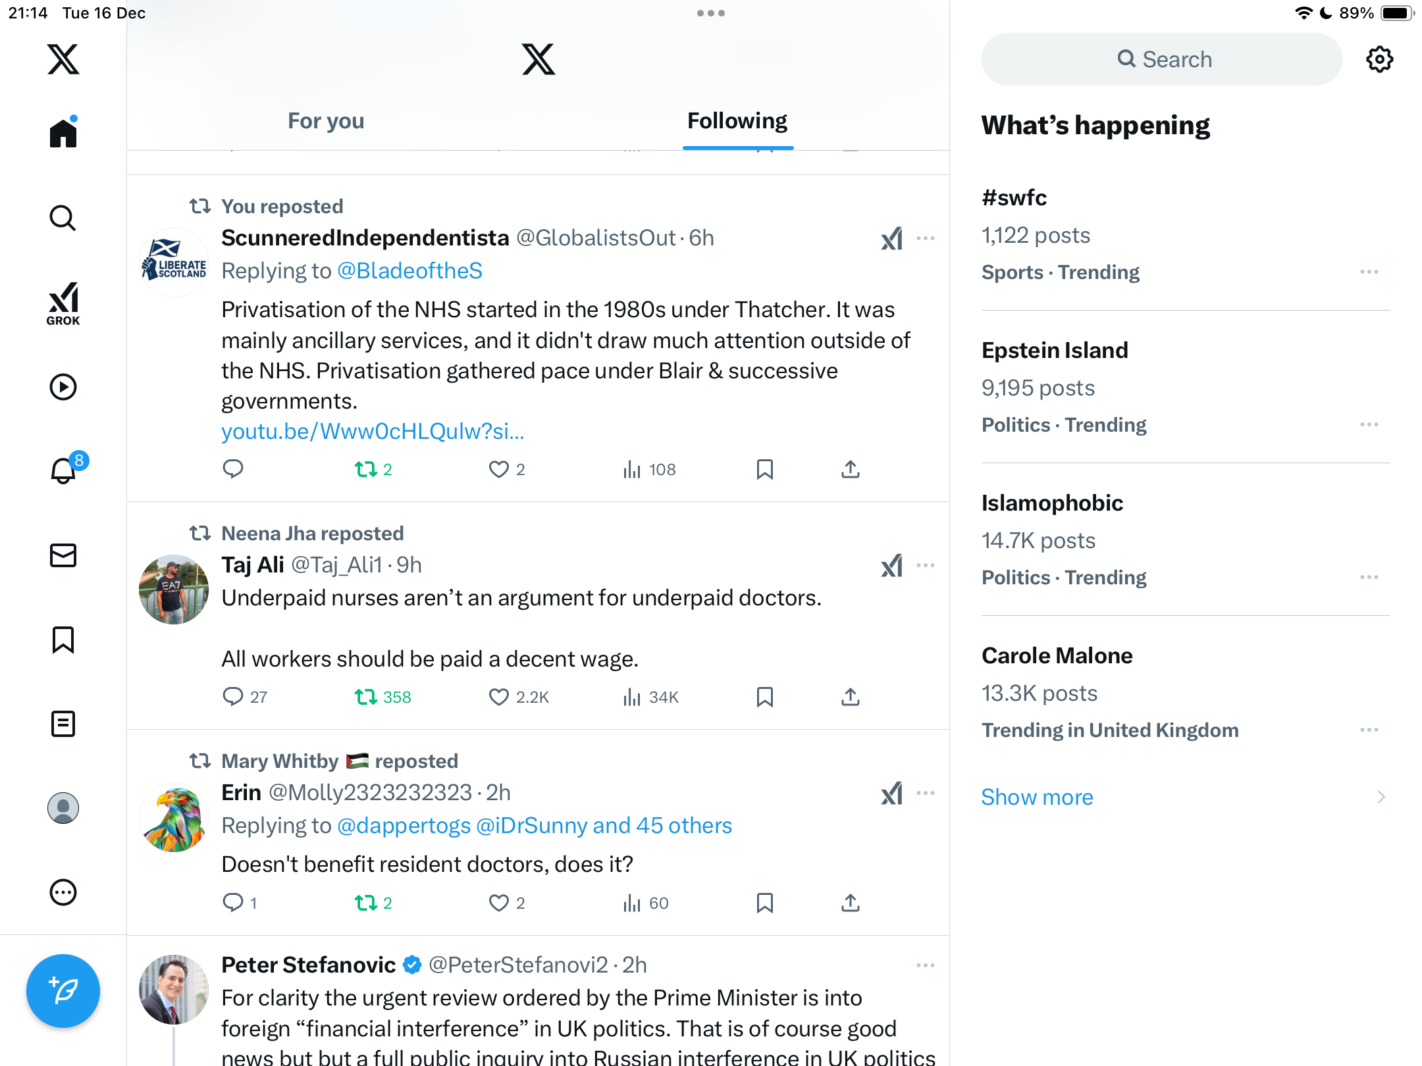The width and height of the screenshot is (1422, 1066).
Task: Open trends settings gear icon
Action: tap(1379, 59)
